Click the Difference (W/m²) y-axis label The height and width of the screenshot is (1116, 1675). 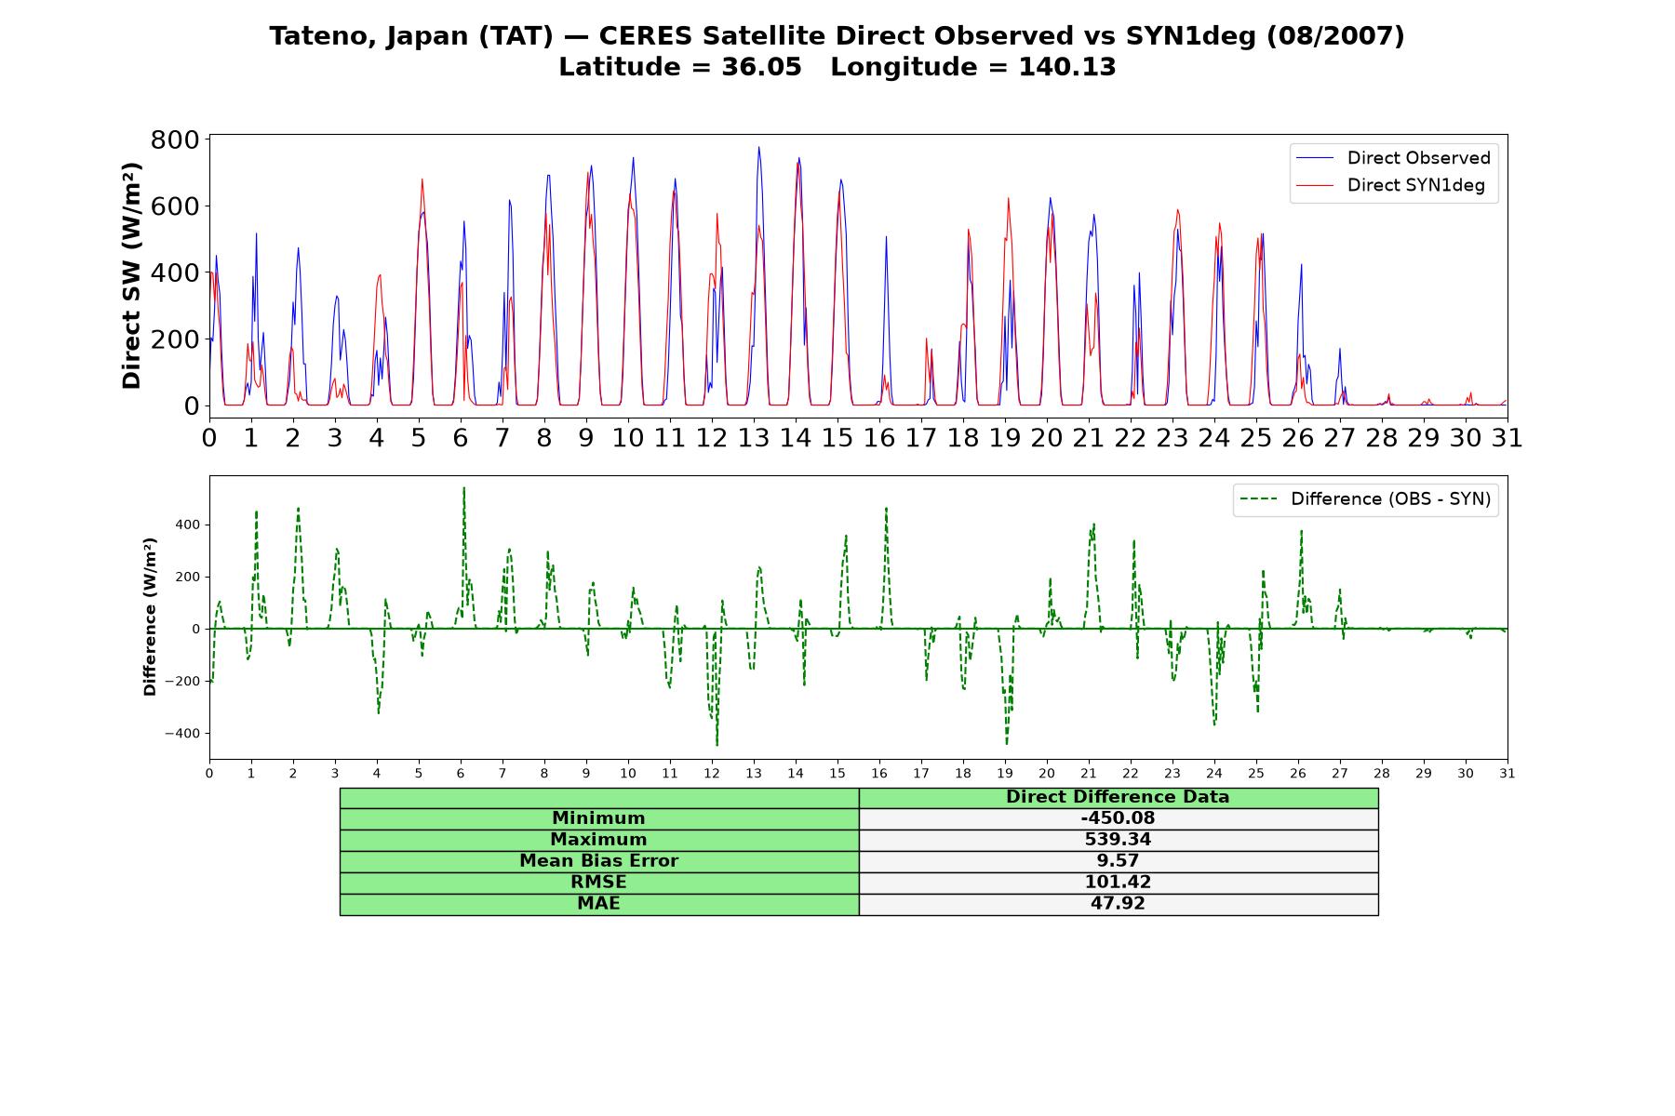coord(150,617)
